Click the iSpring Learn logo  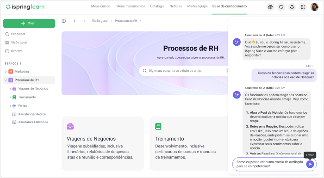point(25,7)
